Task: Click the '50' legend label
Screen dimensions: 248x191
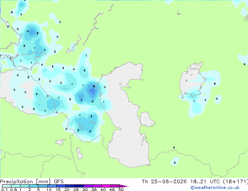Action: [121, 189]
